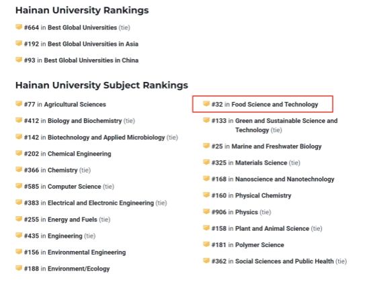This screenshot has height=284, width=371.
Task: Click badge icon next to #25 Marine Biology
Action: click(206, 146)
